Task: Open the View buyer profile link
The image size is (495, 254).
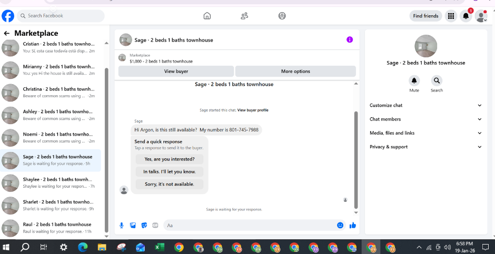Action: point(253,110)
